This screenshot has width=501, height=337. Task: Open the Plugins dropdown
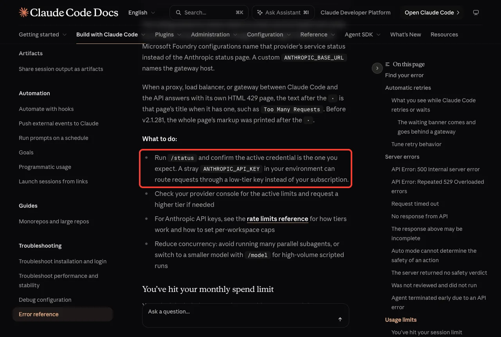coord(168,34)
